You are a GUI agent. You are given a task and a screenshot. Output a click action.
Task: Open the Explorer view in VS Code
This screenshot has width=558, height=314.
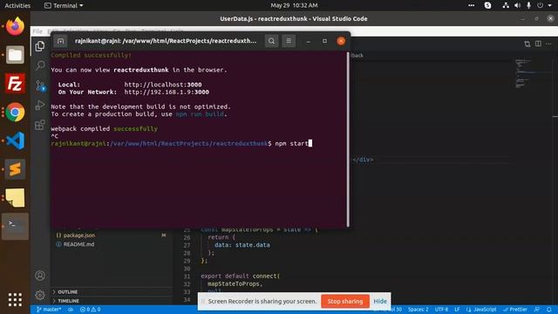point(40,46)
